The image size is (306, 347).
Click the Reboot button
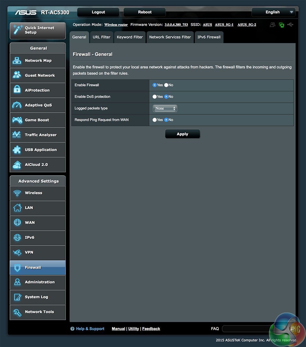[x=145, y=12]
